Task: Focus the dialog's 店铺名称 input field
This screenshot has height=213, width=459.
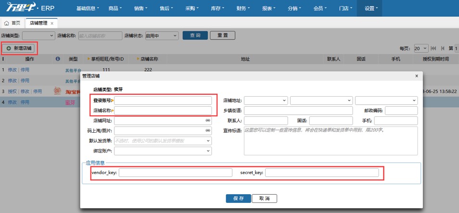Action: [163, 111]
